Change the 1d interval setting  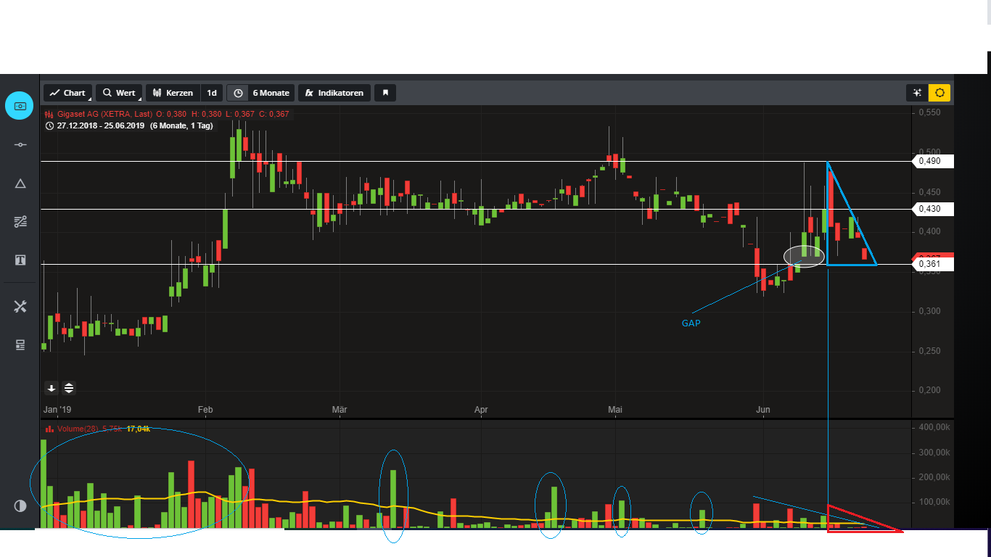coord(212,93)
